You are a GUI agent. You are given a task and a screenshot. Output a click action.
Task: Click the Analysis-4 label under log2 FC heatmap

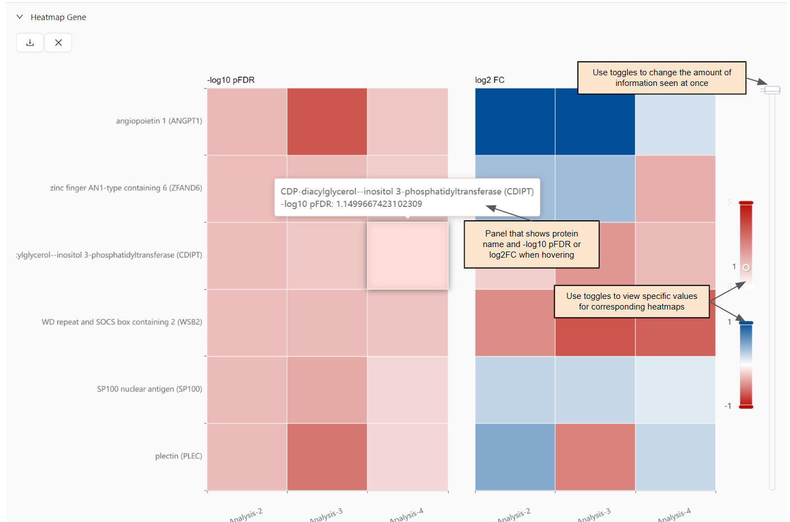pos(676,512)
